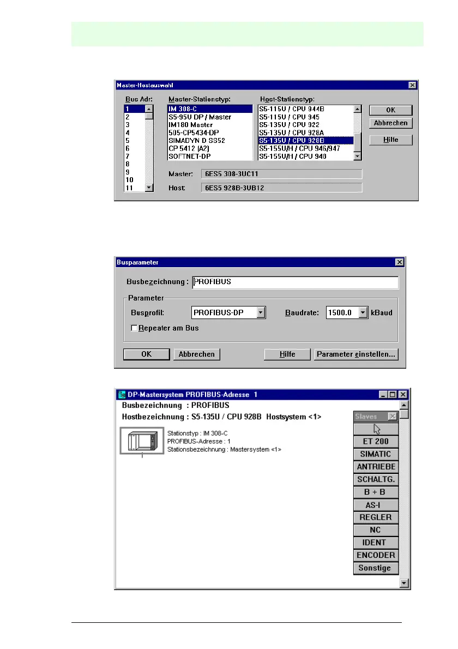This screenshot has height=649, width=458.
Task: Click OK in Master-Hostauswahl dialog
Action: [390, 110]
